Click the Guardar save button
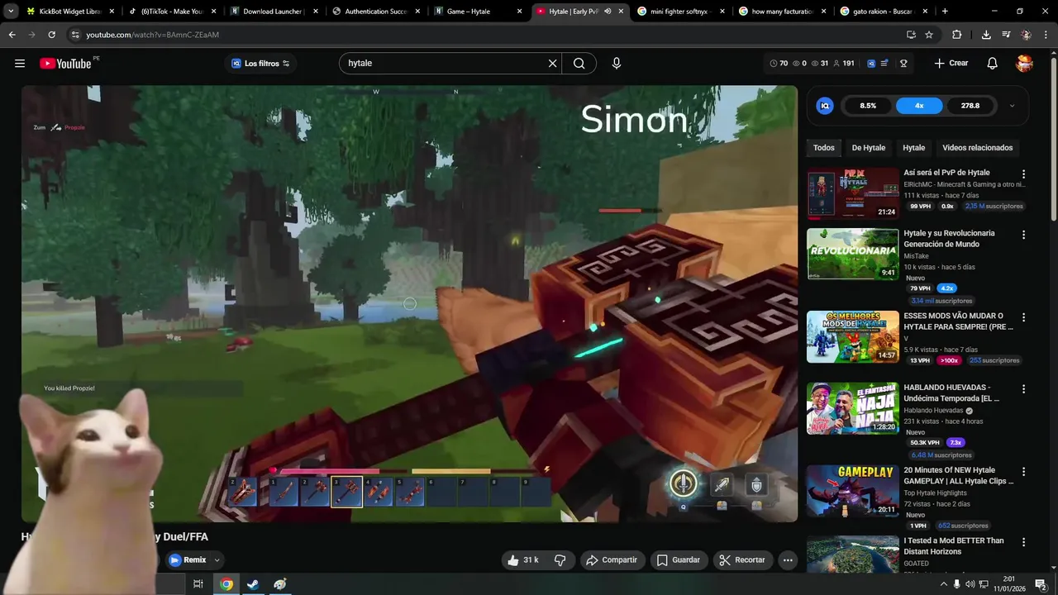This screenshot has height=595, width=1058. coord(679,560)
